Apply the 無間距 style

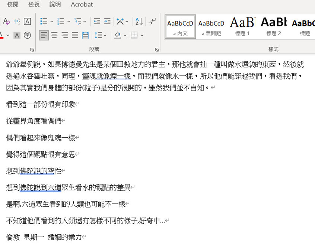click(211, 26)
